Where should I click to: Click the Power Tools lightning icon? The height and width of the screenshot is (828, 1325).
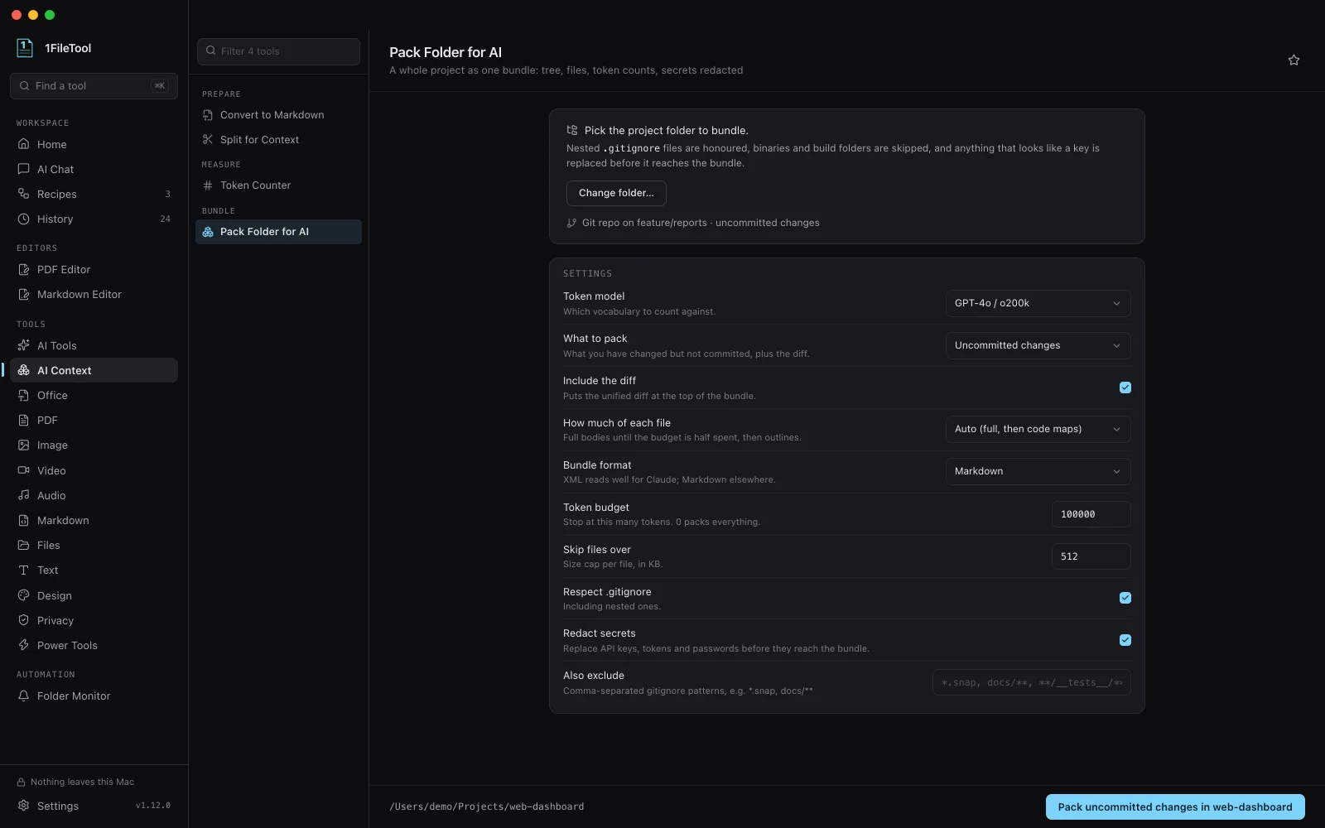click(24, 645)
